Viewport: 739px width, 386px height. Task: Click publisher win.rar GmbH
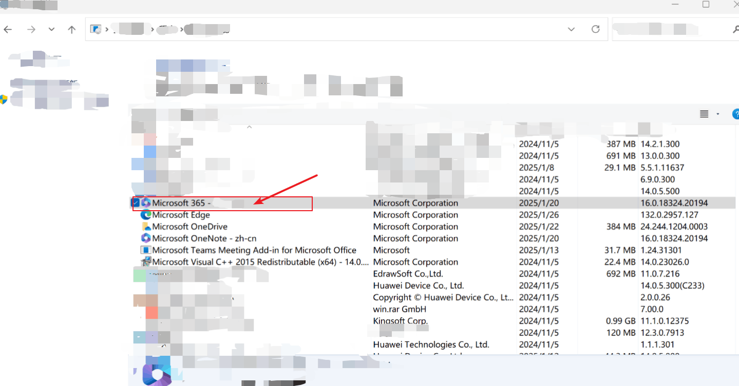[x=400, y=309]
